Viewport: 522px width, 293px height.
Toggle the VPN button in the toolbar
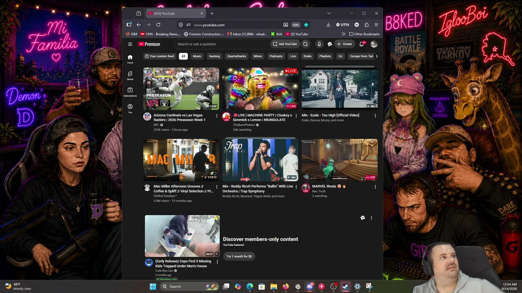tap(343, 25)
